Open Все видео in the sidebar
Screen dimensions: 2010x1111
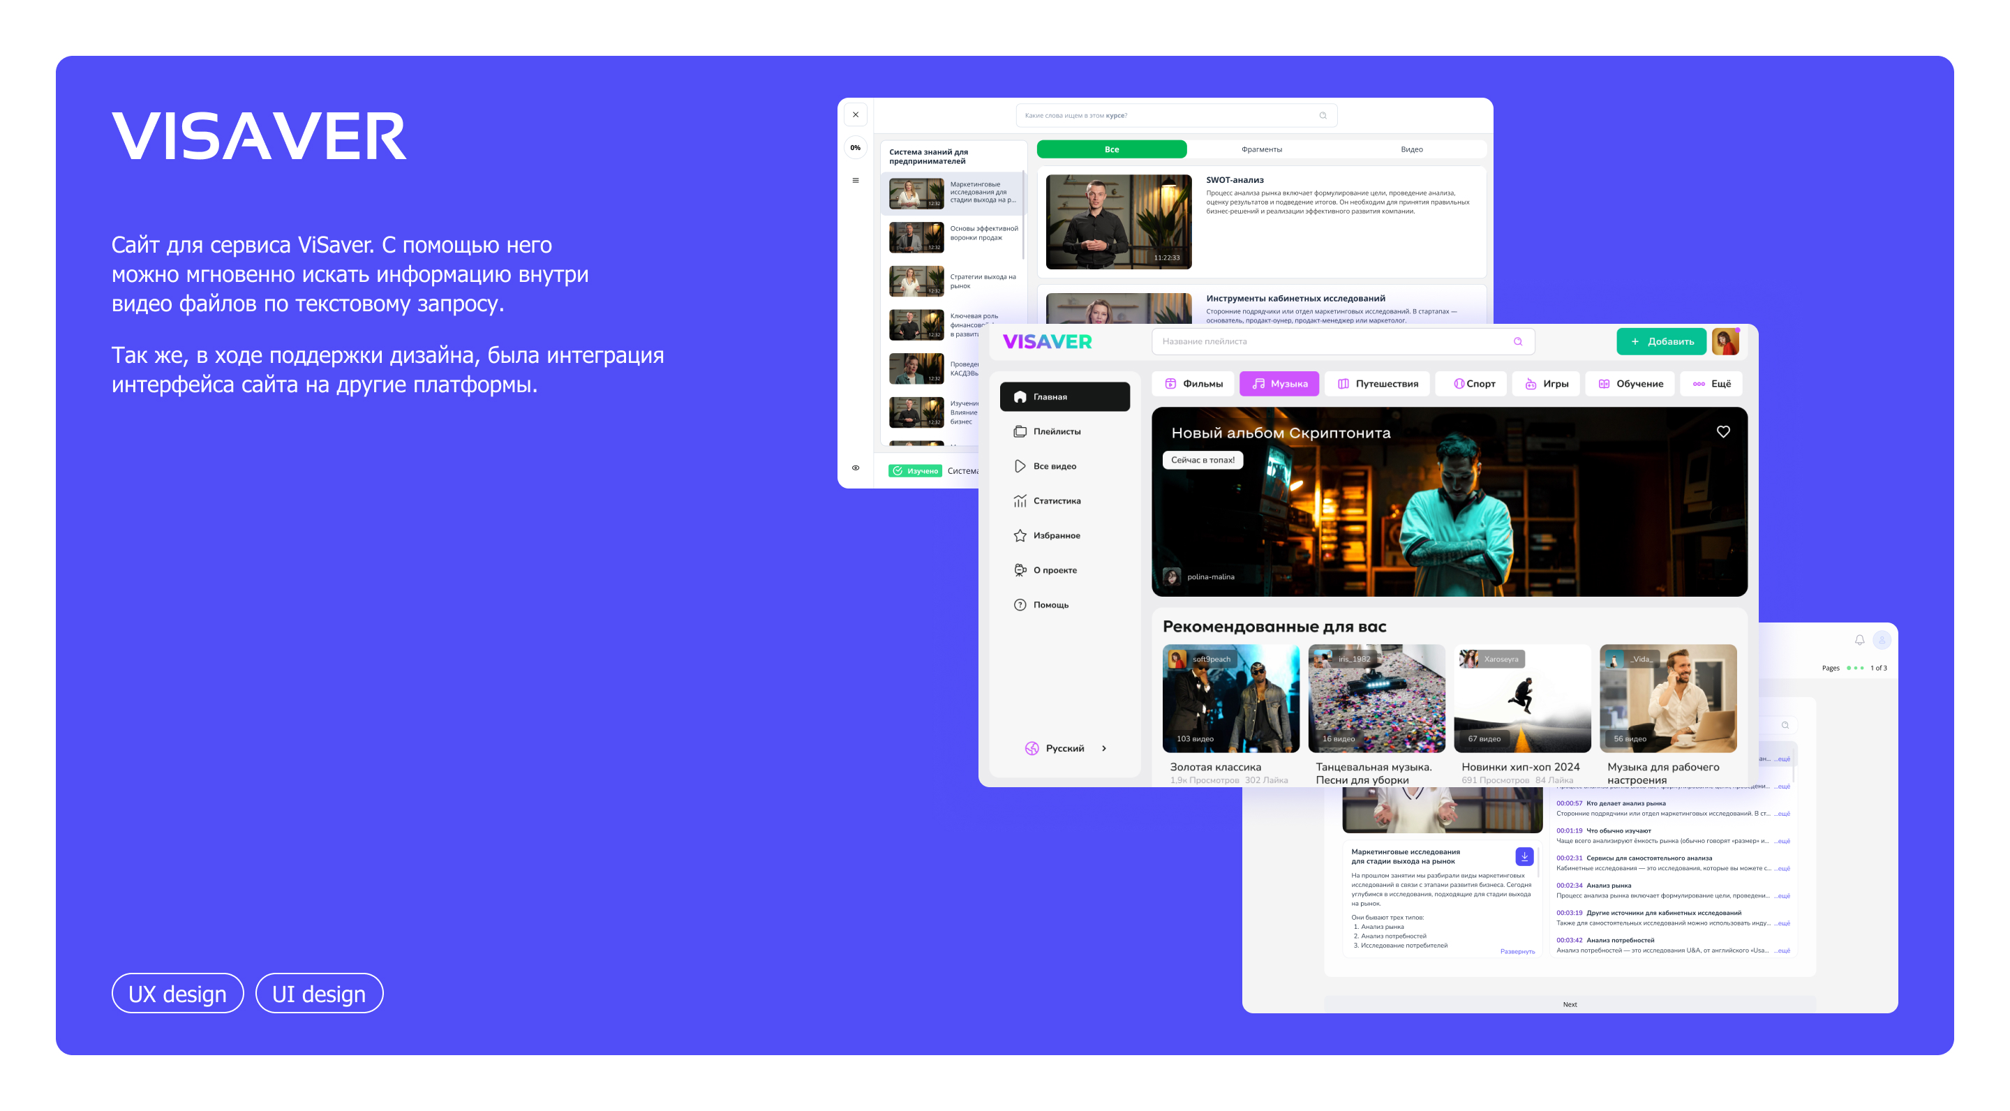click(x=1053, y=465)
